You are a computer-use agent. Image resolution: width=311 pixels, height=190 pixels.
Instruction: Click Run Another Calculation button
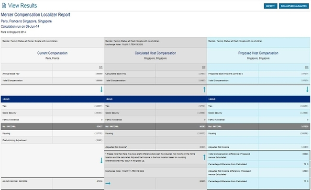(x=294, y=6)
